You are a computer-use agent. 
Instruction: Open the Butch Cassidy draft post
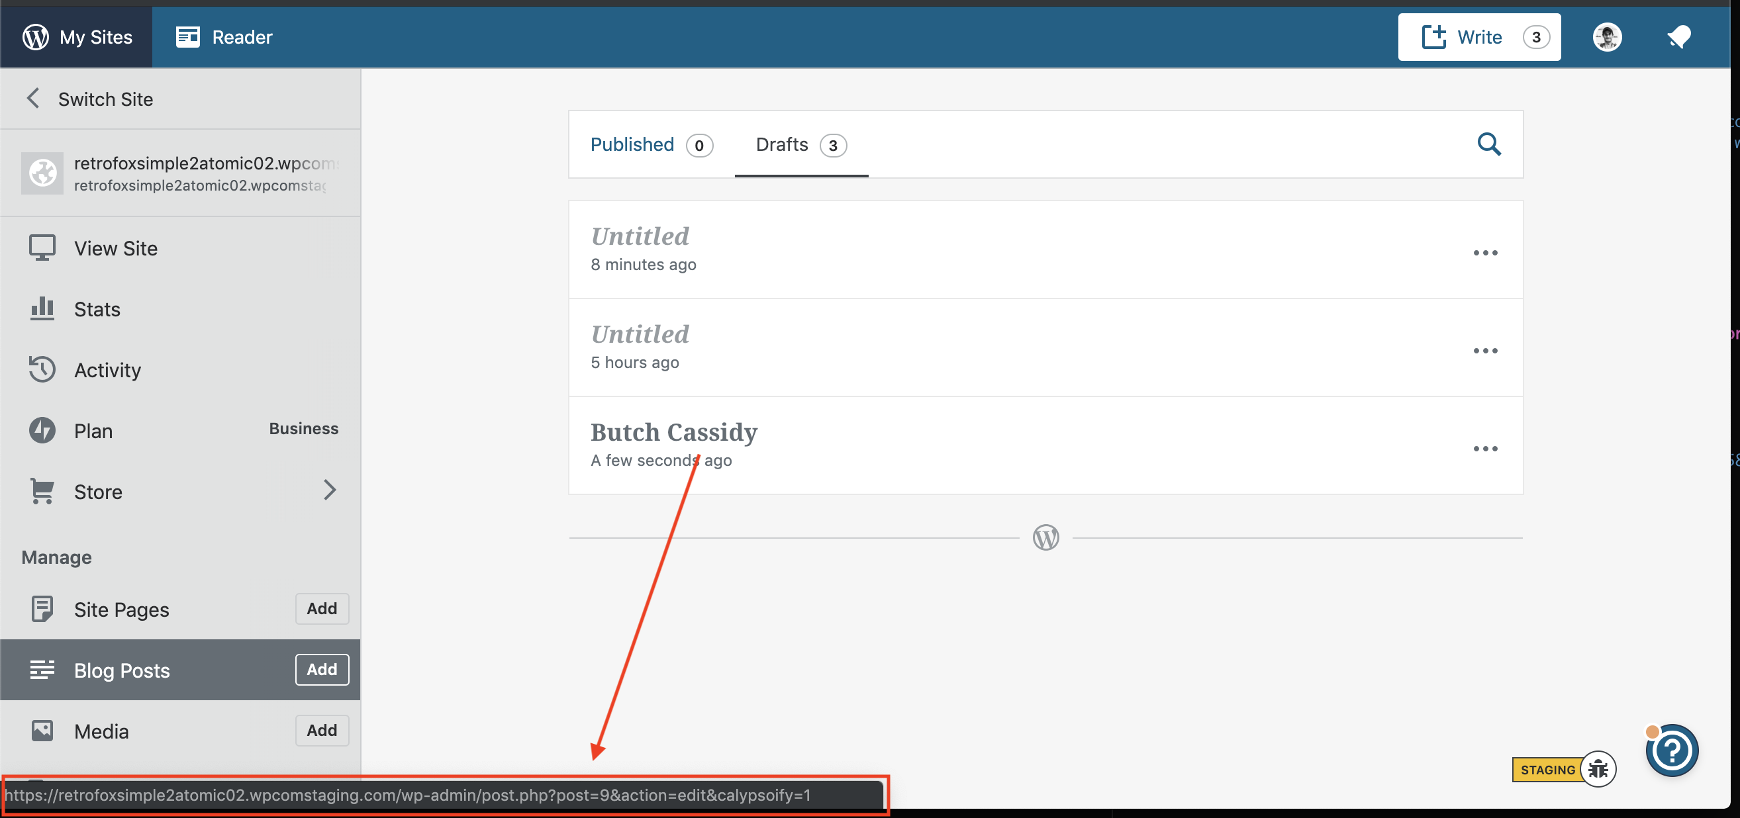pos(673,432)
